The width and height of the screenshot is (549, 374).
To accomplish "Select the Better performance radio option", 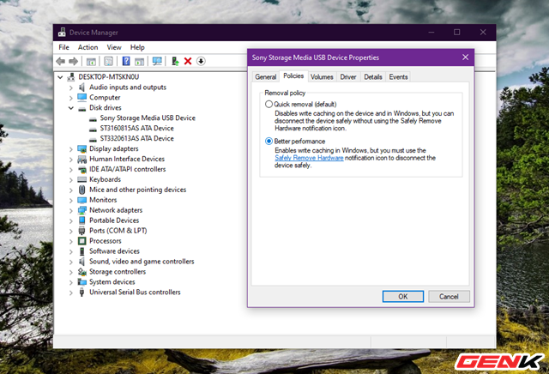I will pyautogui.click(x=269, y=141).
